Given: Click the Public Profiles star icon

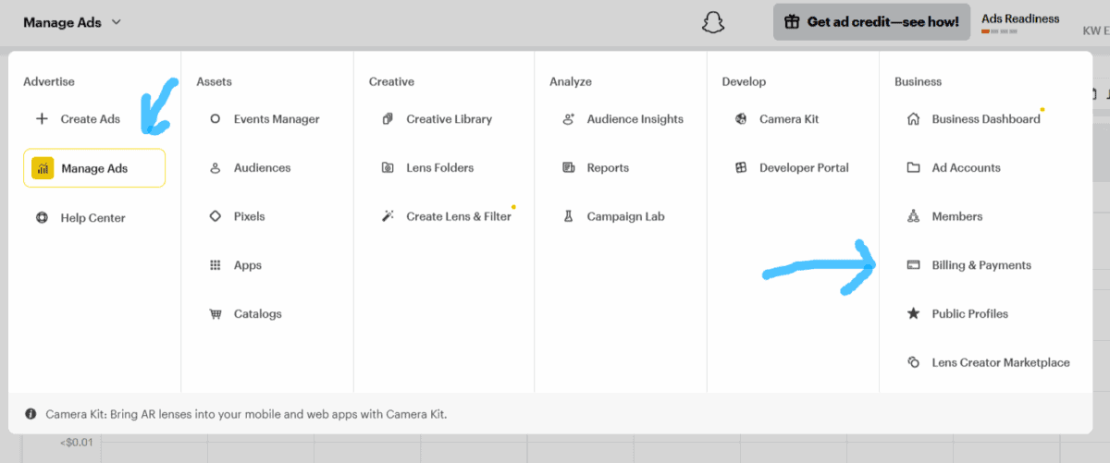Looking at the screenshot, I should (913, 313).
